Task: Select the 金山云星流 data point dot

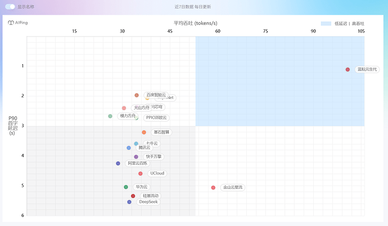Action: (213, 188)
